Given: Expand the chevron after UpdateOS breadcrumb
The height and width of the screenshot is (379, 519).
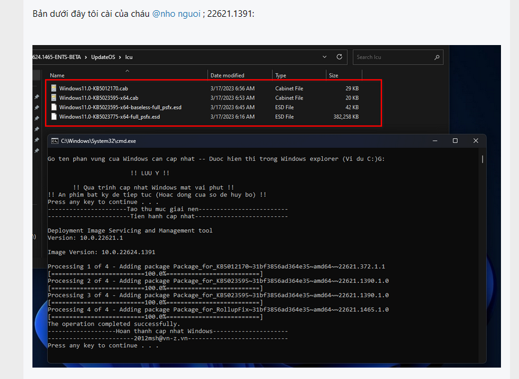Looking at the screenshot, I should pos(120,57).
